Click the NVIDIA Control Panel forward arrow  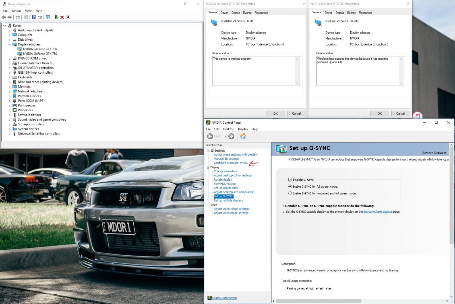pyautogui.click(x=231, y=136)
